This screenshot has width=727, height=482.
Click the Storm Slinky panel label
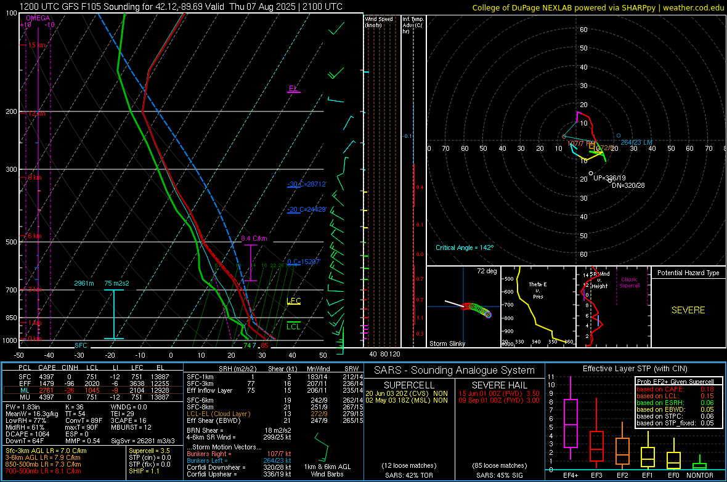(x=447, y=343)
